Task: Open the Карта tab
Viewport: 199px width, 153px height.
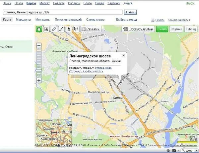Action: 7,20
